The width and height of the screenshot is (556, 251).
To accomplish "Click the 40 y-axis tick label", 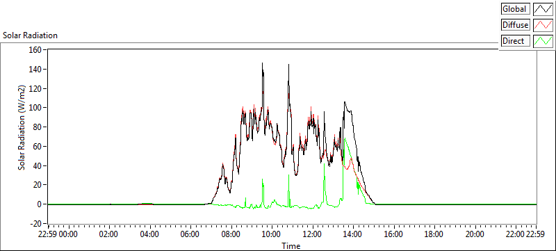I will [38, 165].
